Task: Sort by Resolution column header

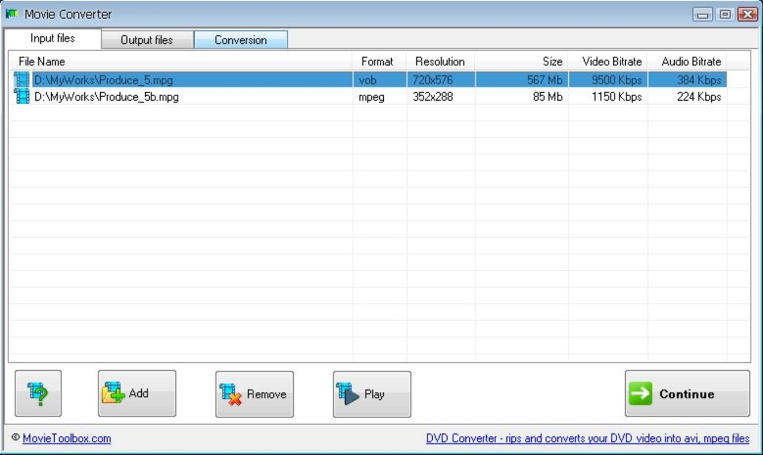Action: point(441,61)
